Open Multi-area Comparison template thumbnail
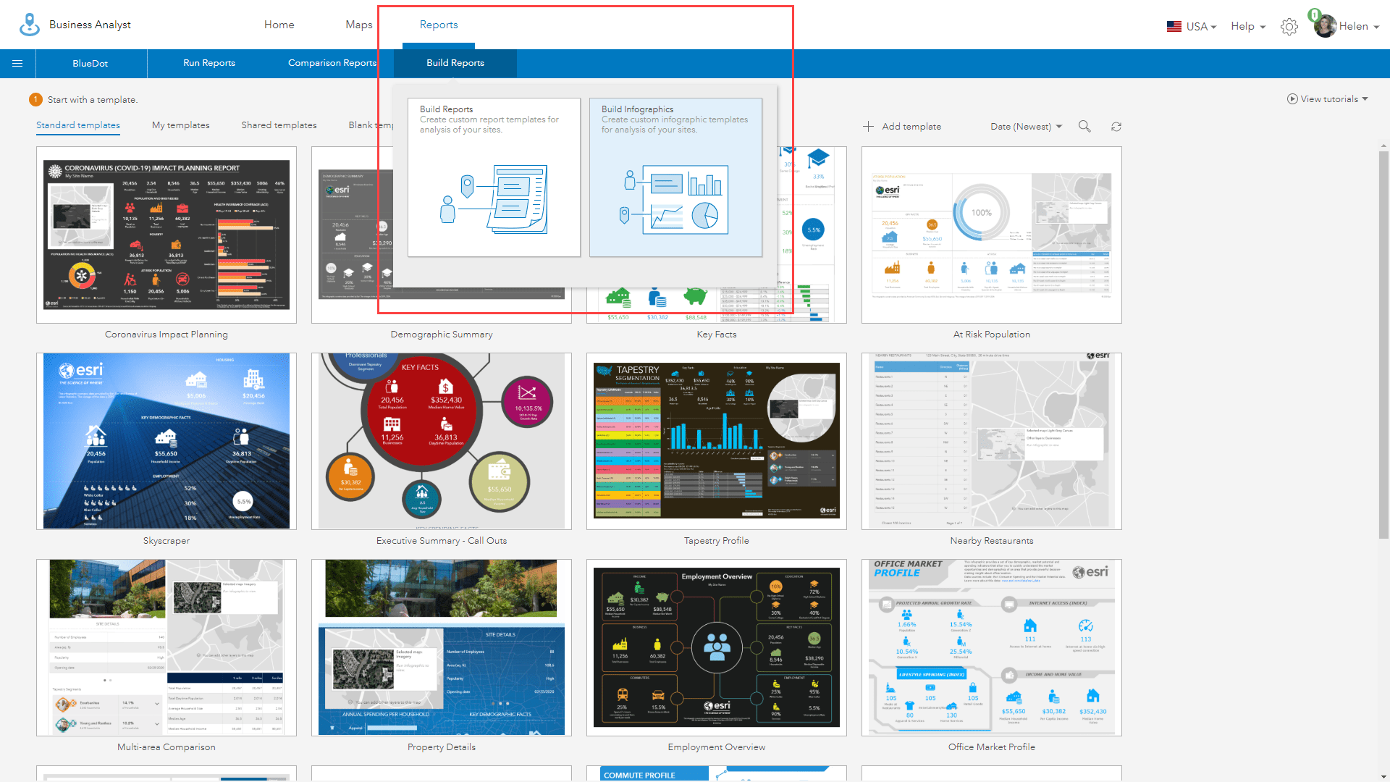The width and height of the screenshot is (1390, 782). pyautogui.click(x=167, y=647)
